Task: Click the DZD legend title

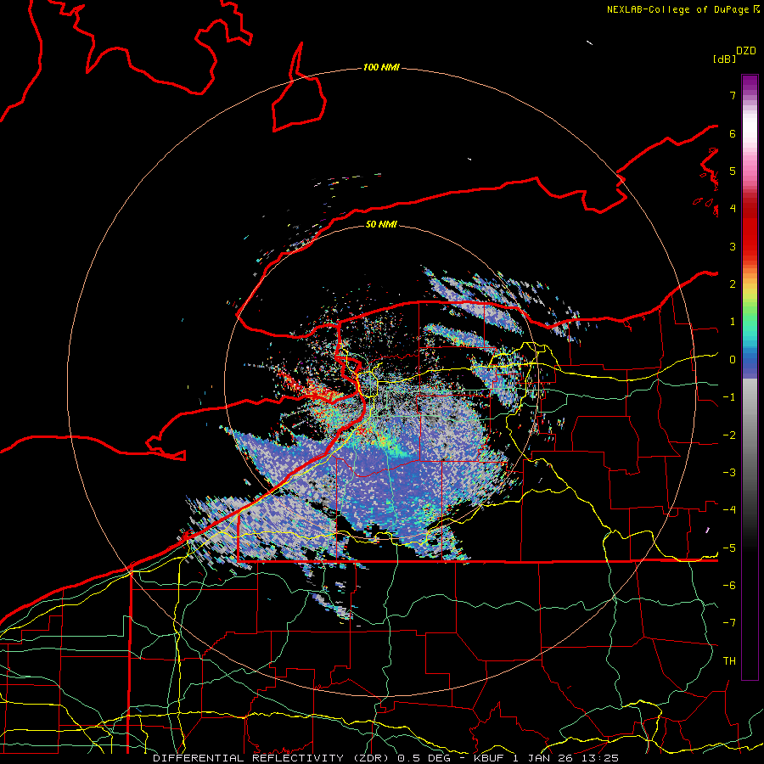Action: [x=746, y=51]
